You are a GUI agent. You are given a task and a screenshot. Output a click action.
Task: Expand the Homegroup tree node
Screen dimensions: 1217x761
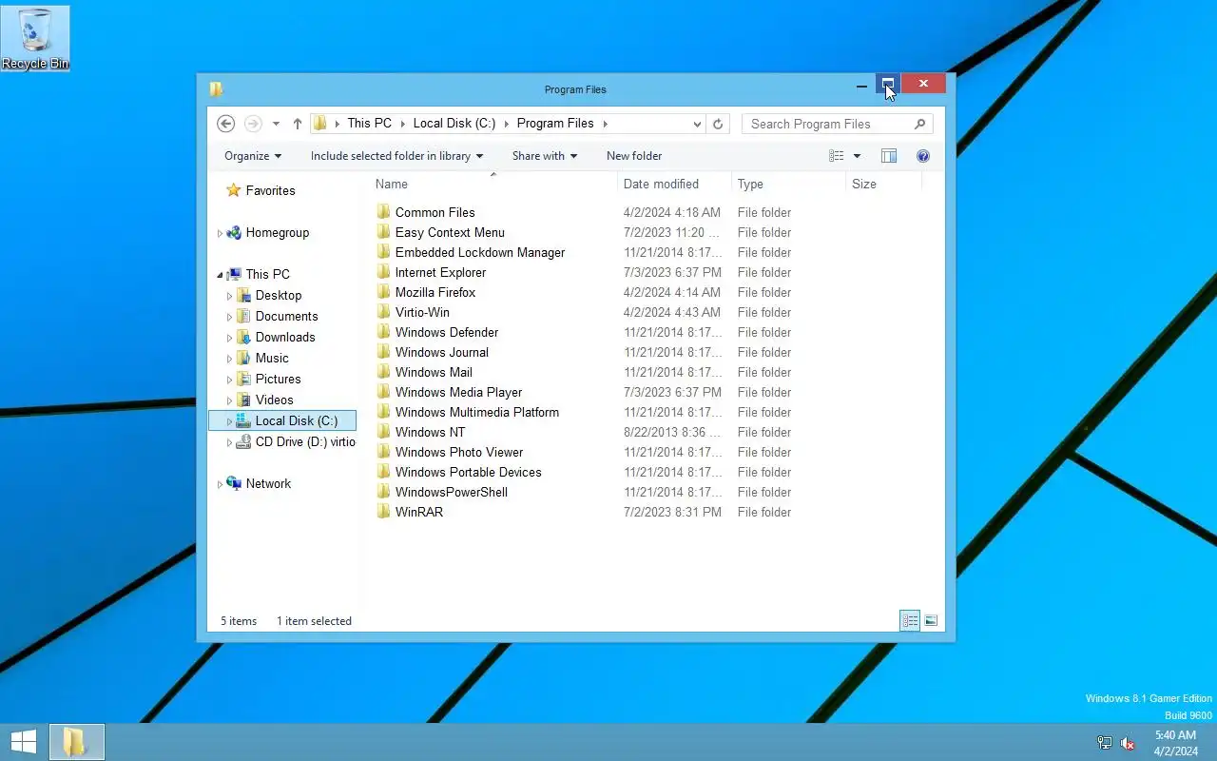tap(220, 233)
